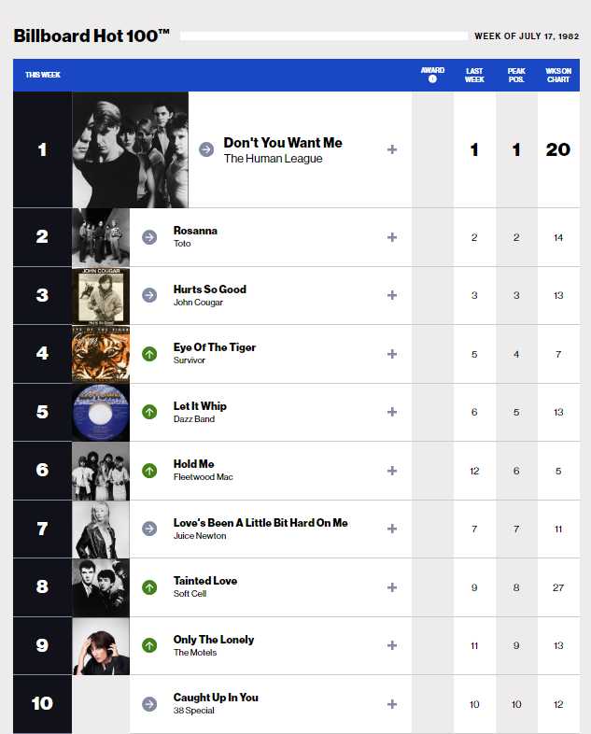The image size is (591, 734).
Task: Click The Human League album cover image
Action: (130, 149)
